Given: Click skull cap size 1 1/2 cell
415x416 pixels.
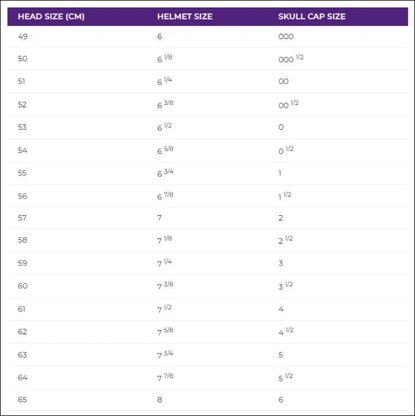Looking at the screenshot, I should click(x=285, y=196).
